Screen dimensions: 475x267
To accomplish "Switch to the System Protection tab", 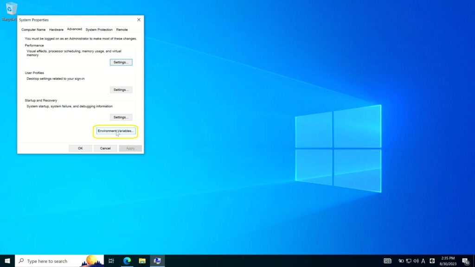I will pyautogui.click(x=99, y=30).
